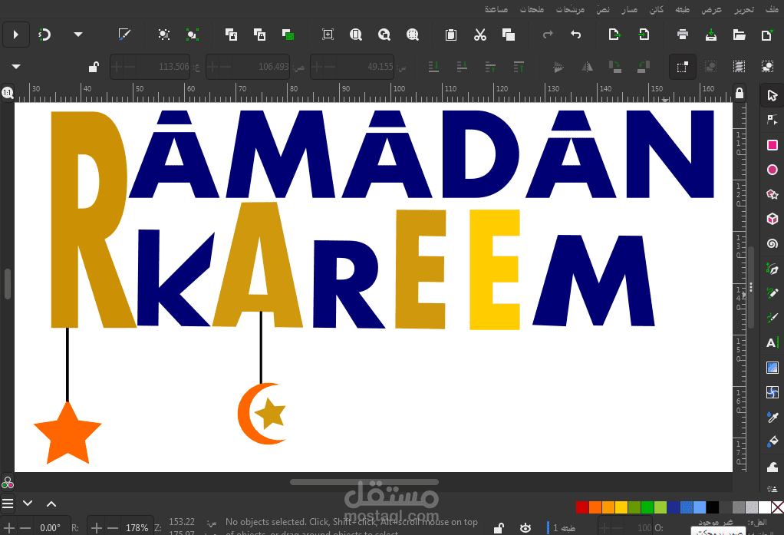Screen dimensions: 784x535
Task: Pick the black palette swatch
Action: [x=713, y=507]
